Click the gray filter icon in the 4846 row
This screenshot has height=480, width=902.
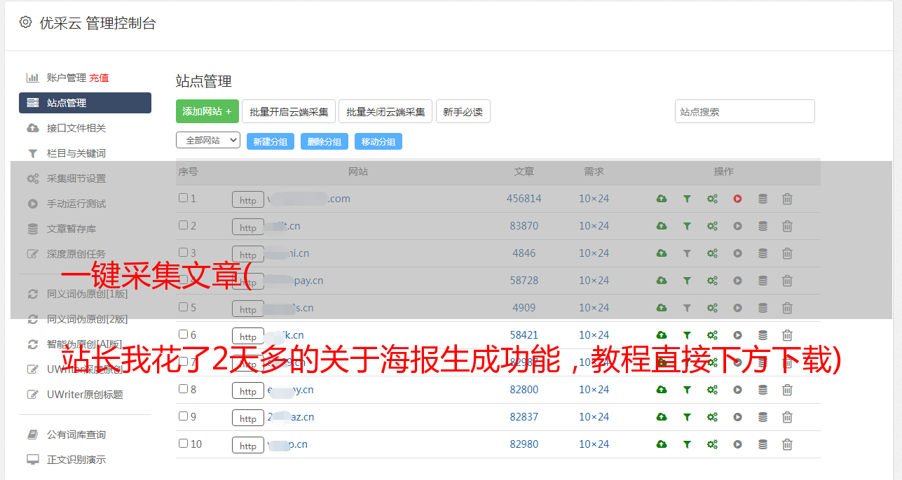[x=687, y=253]
